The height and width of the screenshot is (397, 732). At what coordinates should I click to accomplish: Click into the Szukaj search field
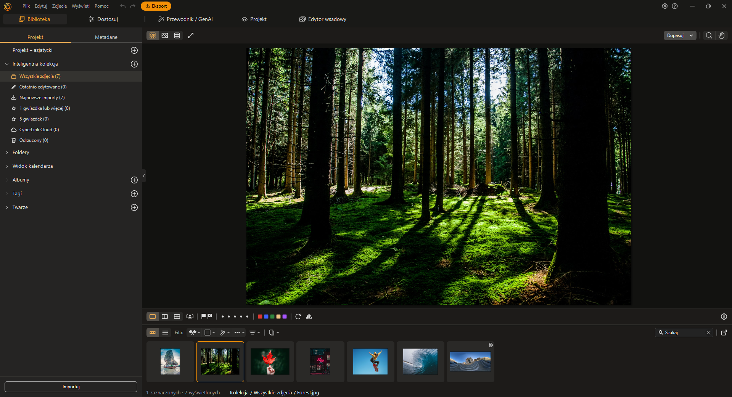[x=684, y=333]
